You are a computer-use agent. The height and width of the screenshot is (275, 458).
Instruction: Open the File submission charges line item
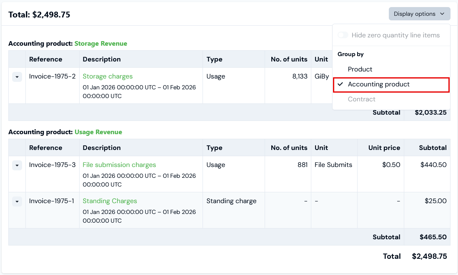pyautogui.click(x=119, y=165)
